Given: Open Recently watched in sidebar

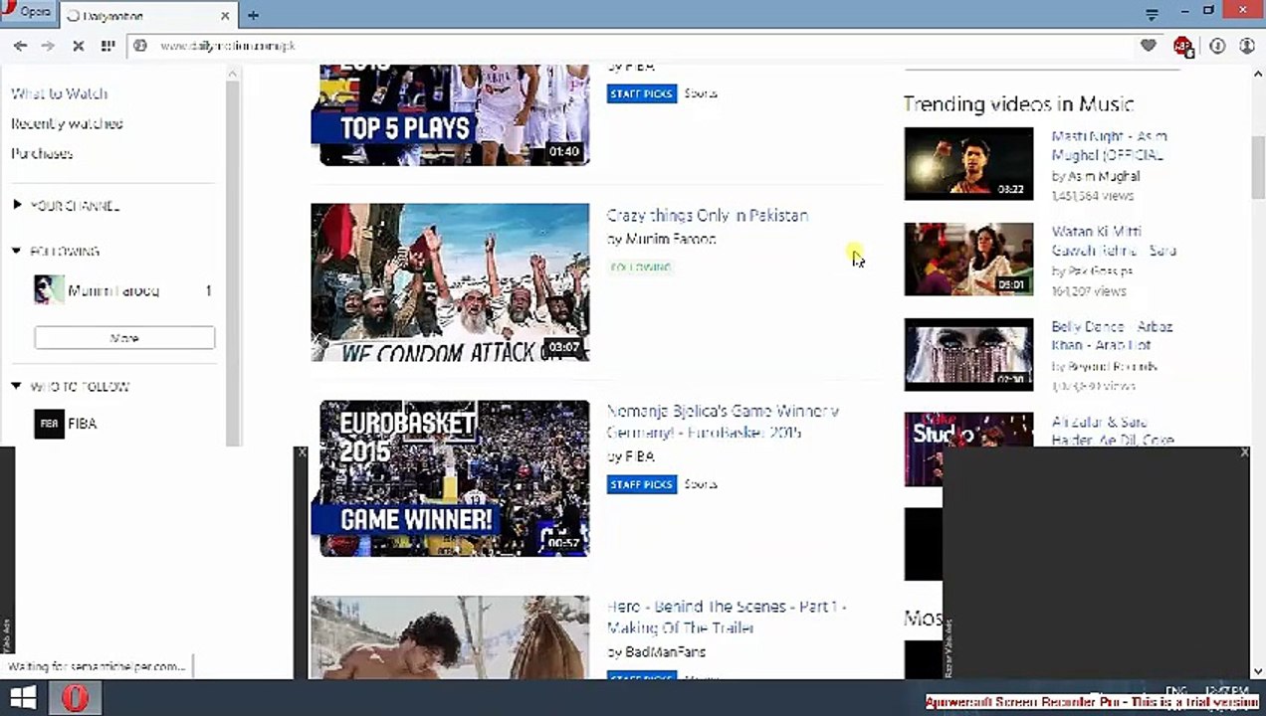Looking at the screenshot, I should [x=67, y=123].
